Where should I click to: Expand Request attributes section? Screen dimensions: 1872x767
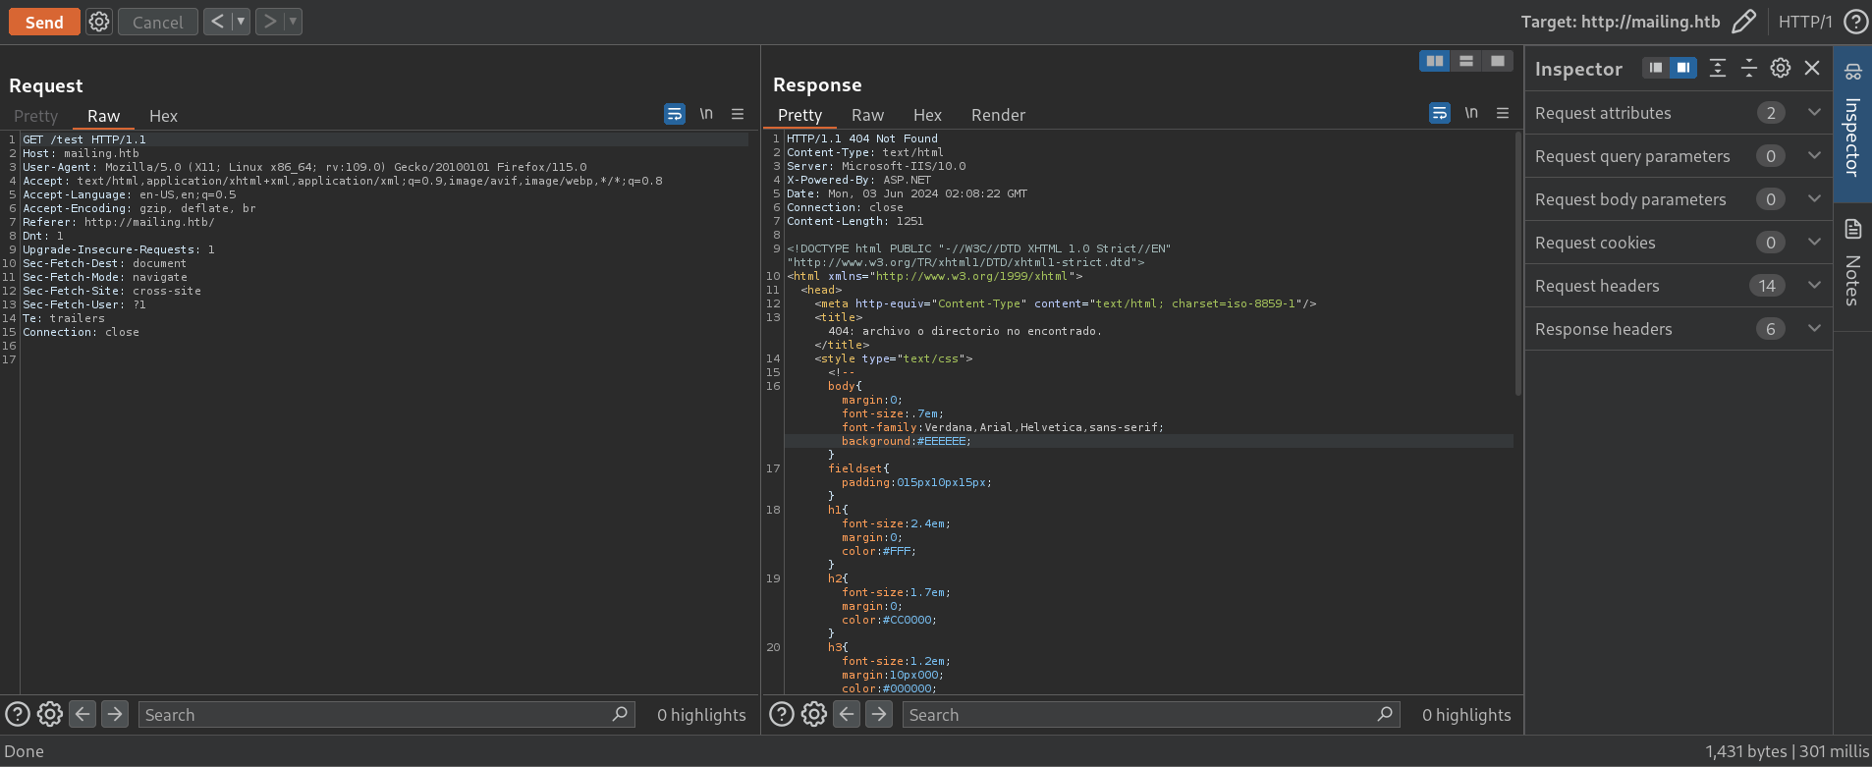coord(1679,113)
